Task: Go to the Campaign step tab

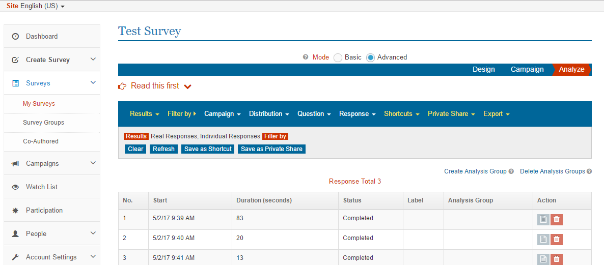Action: pyautogui.click(x=527, y=70)
